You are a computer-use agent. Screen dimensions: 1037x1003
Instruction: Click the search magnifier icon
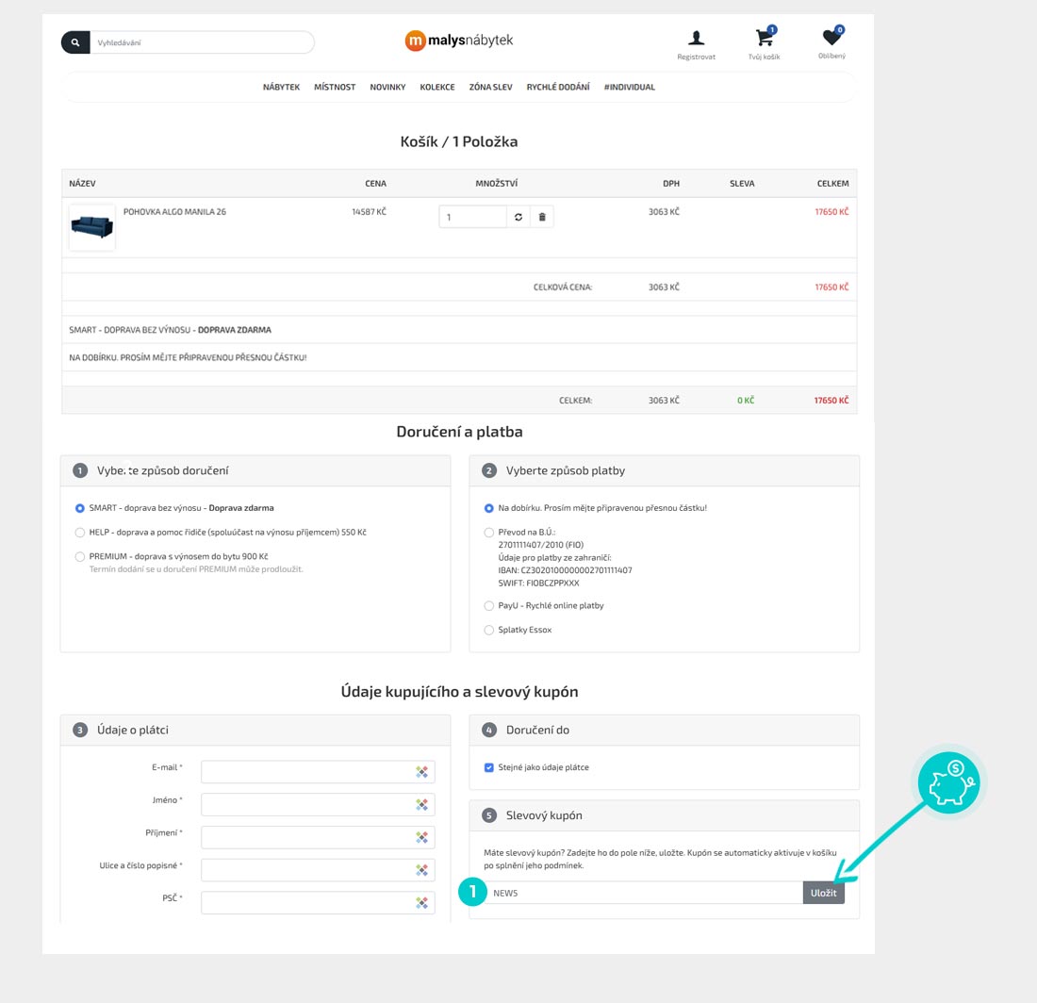(75, 42)
